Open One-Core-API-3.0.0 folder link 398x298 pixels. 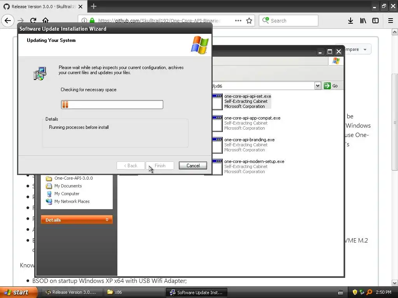click(x=73, y=178)
